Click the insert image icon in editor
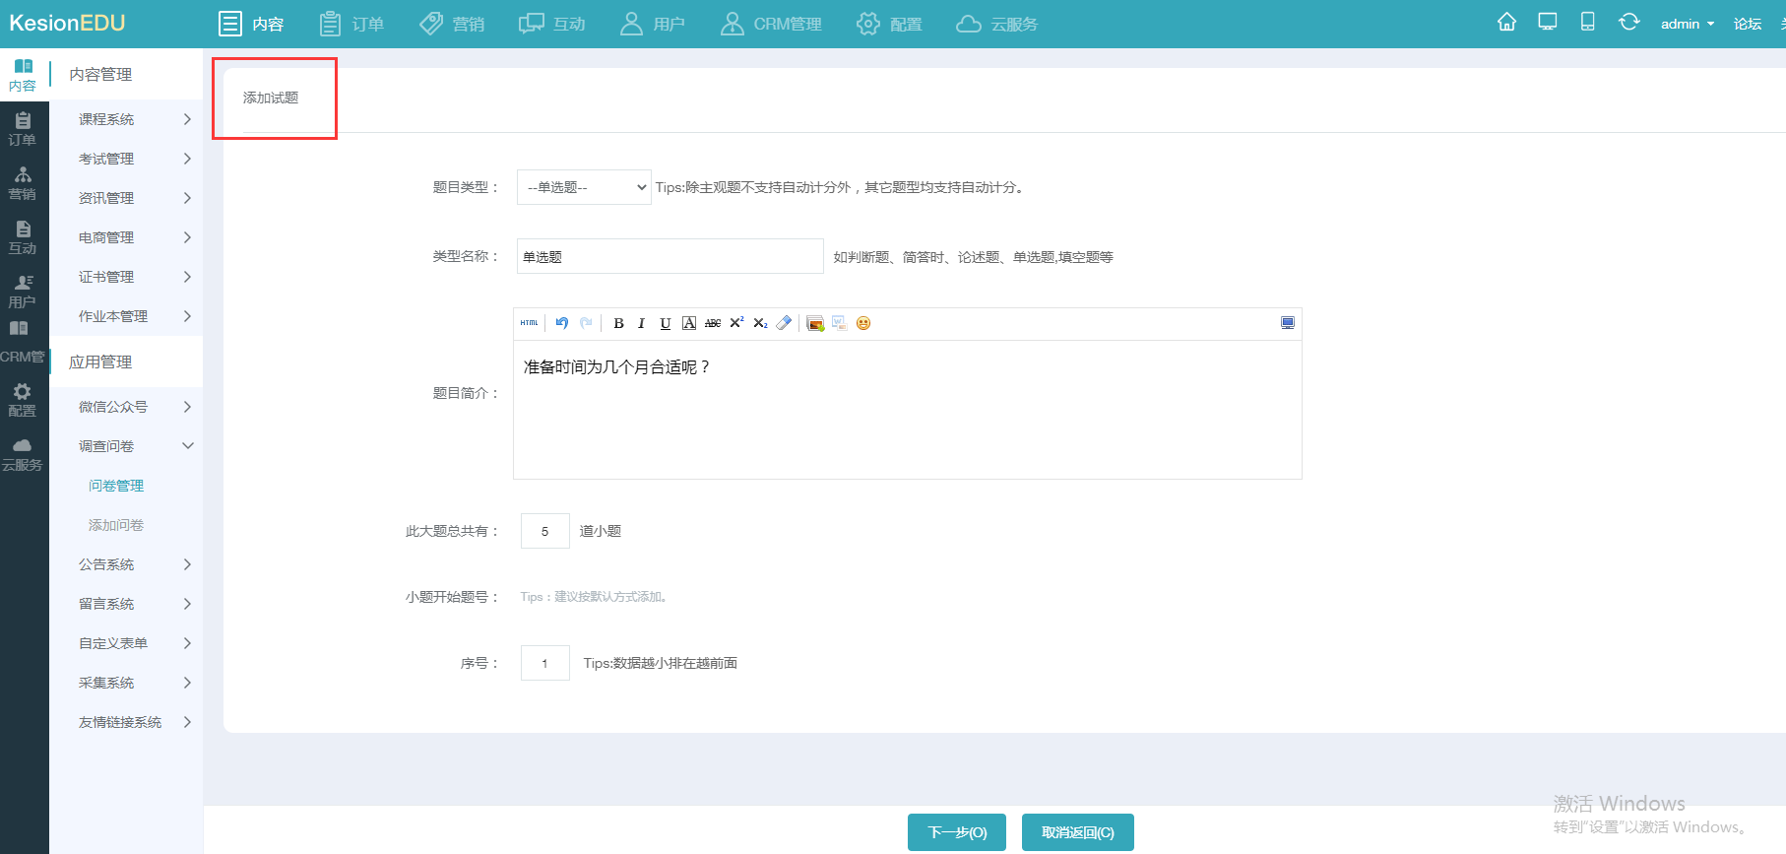The width and height of the screenshot is (1786, 854). (x=815, y=323)
